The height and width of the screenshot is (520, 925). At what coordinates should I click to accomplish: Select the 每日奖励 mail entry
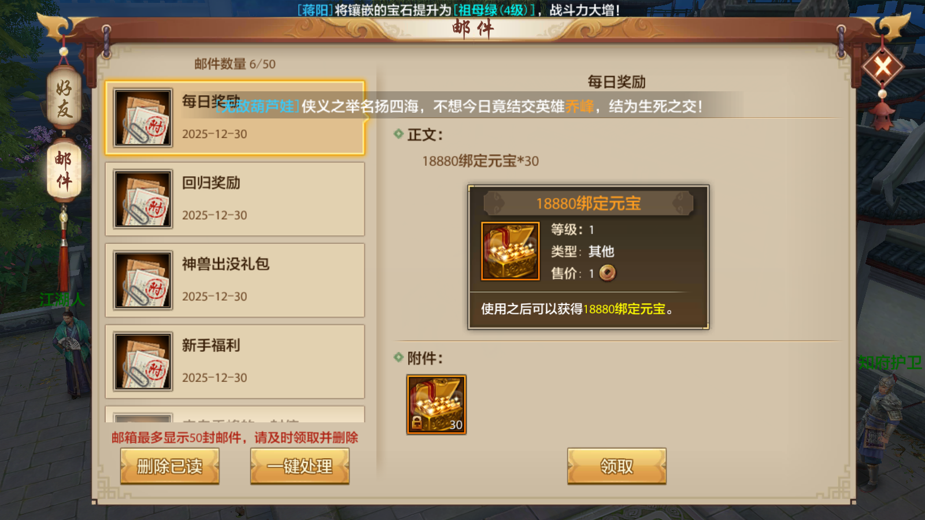click(x=235, y=118)
